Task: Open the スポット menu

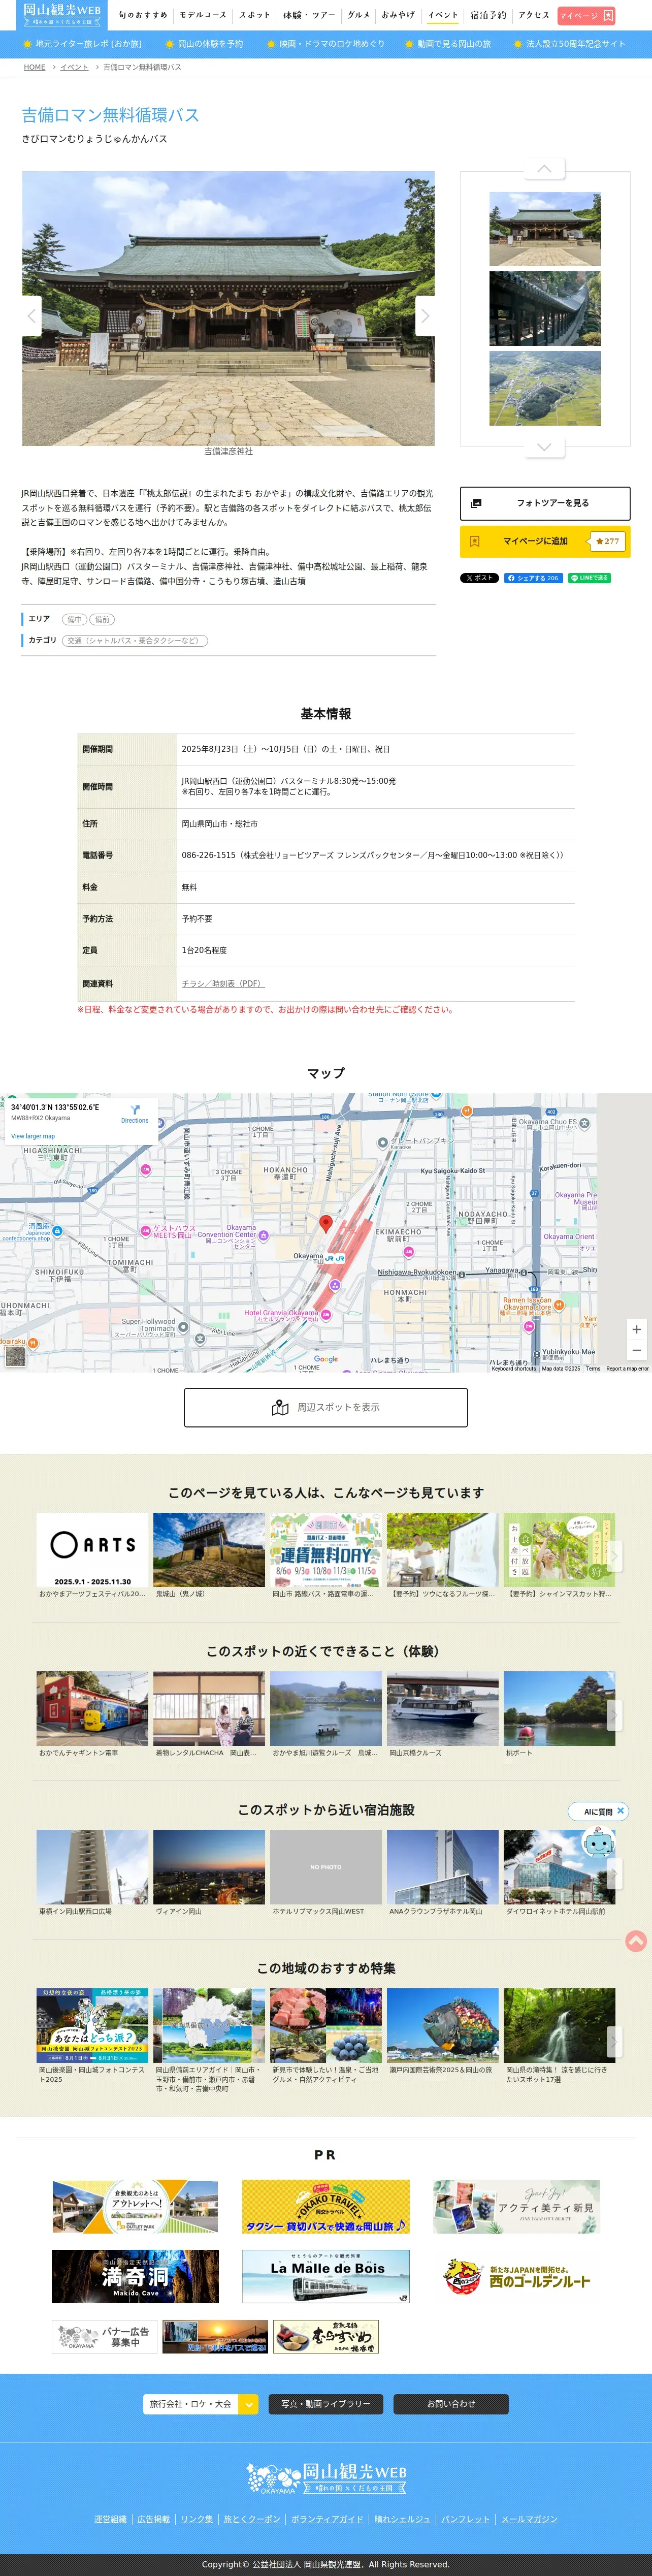Action: pos(255,15)
